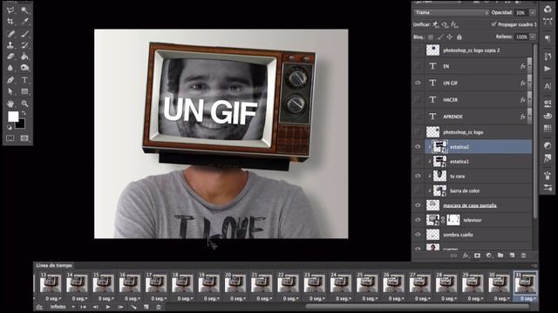Toggle visibility of UN GIF layer

click(418, 83)
